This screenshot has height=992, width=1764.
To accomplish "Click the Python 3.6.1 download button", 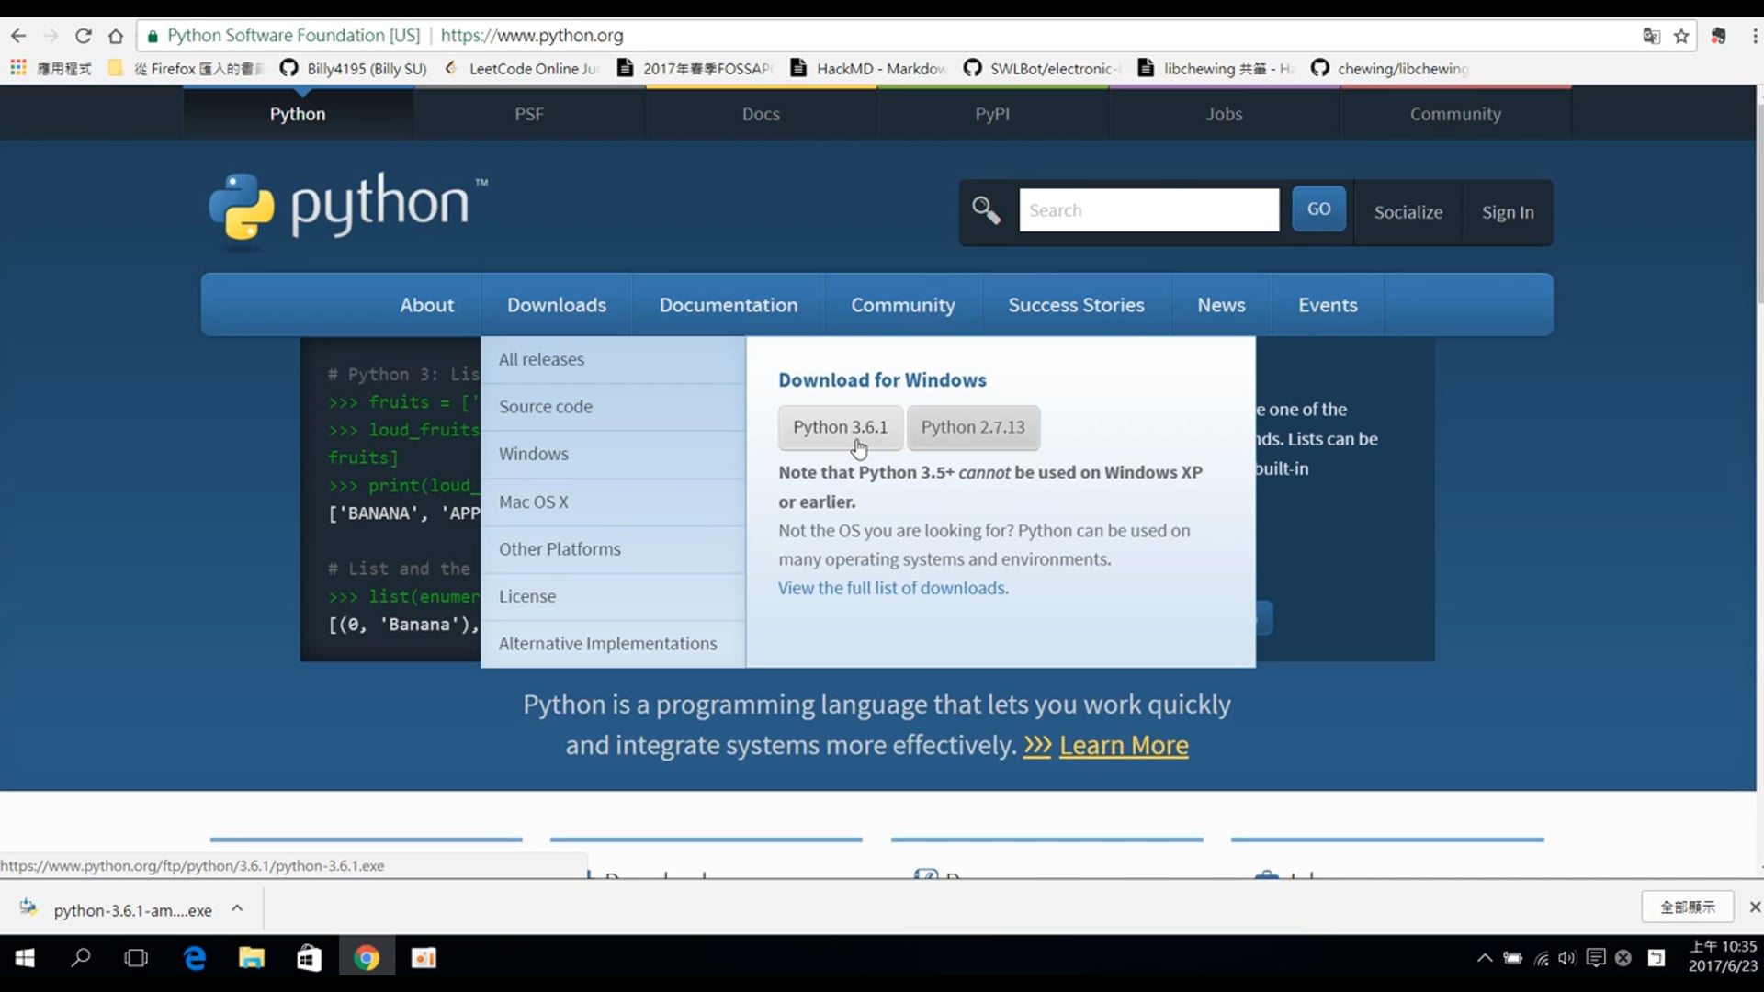I will (x=840, y=427).
